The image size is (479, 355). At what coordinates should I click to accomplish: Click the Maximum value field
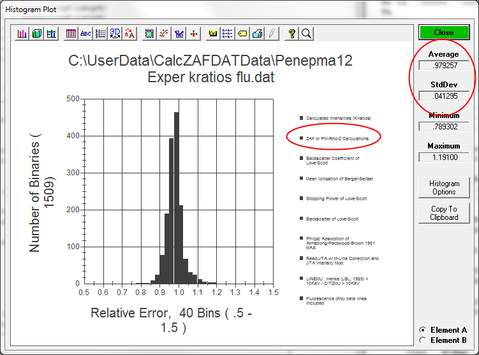click(x=444, y=157)
